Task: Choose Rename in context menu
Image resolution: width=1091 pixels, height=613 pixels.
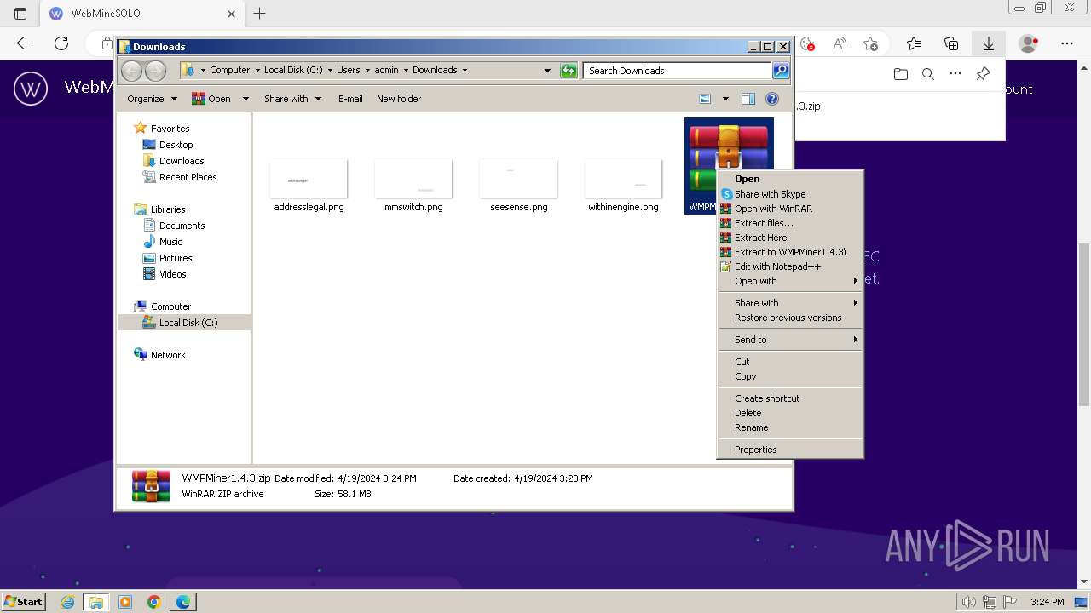Action: pyautogui.click(x=790, y=427)
